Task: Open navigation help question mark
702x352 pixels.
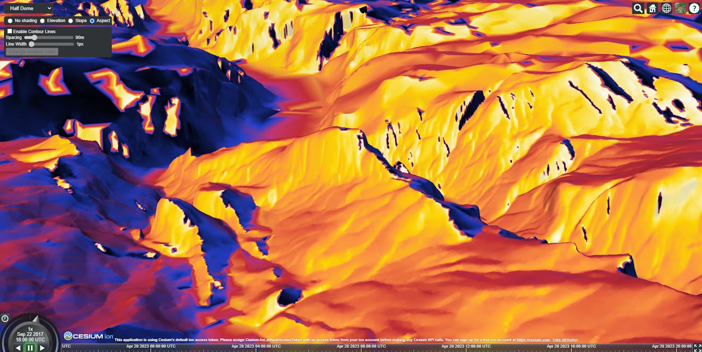Action: point(694,8)
